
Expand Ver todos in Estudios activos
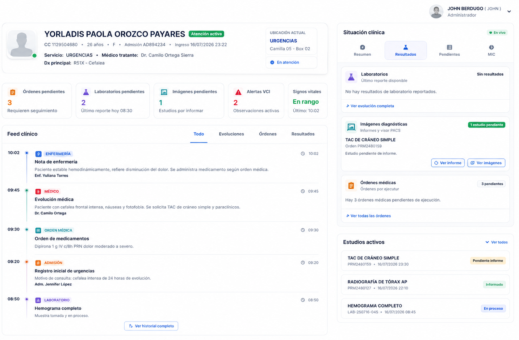[x=497, y=242]
